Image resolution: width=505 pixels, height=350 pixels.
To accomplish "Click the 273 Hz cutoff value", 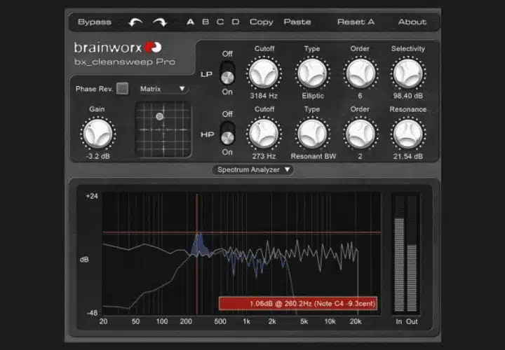I will tap(264, 156).
